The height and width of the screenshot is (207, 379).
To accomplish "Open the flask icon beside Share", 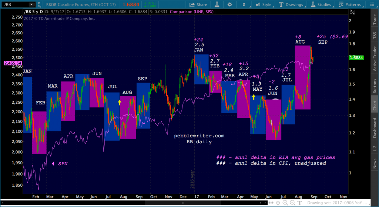I will [x=217, y=4].
